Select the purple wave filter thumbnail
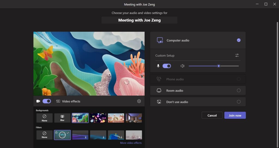 point(80,135)
